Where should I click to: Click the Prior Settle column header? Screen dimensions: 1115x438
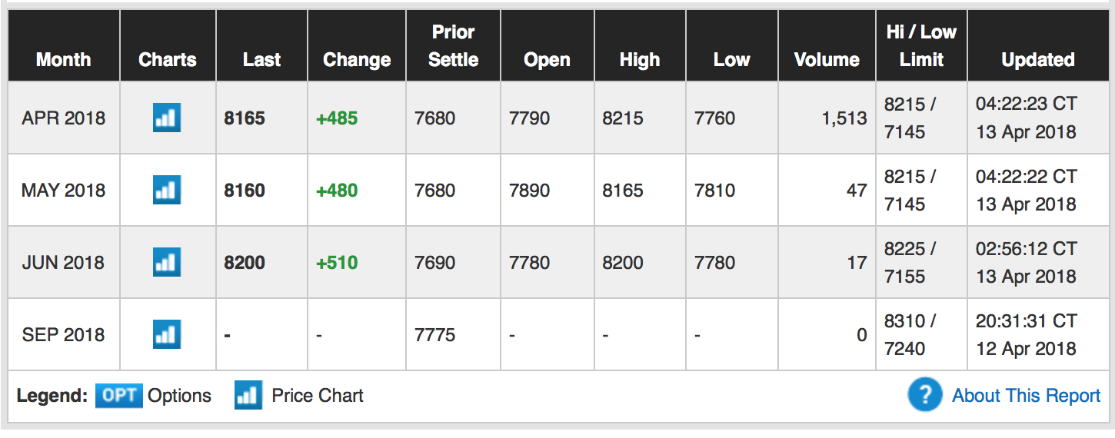point(453,46)
